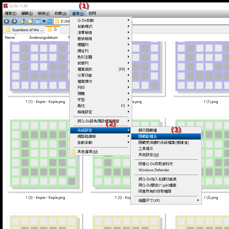
Task: Sort by Änderungsdatum column header
Action: click(46, 37)
